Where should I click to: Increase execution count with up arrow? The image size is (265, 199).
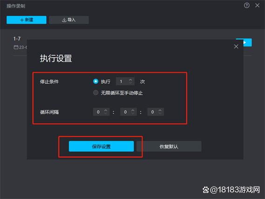(x=130, y=80)
